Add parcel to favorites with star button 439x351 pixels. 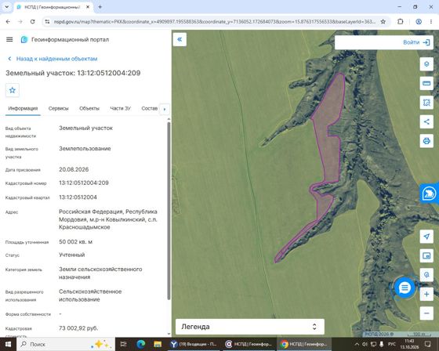[x=13, y=90]
